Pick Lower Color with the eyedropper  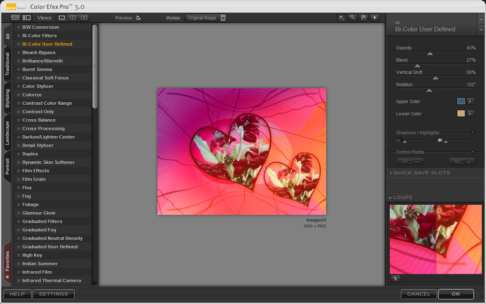470,114
